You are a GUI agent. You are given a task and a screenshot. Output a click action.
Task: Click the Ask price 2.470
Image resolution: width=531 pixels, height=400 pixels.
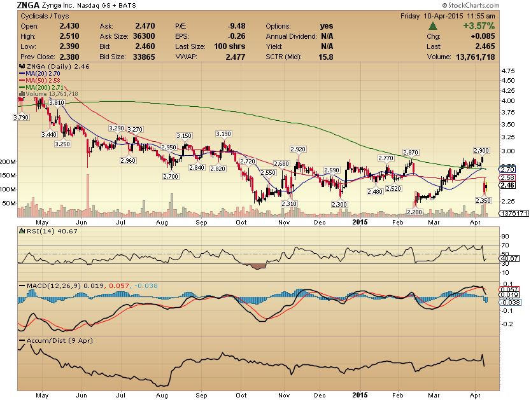pyautogui.click(x=145, y=26)
